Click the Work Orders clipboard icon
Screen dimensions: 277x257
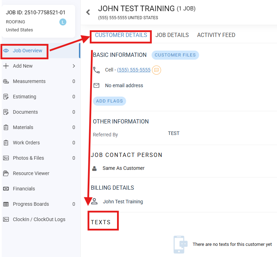pos(6,143)
